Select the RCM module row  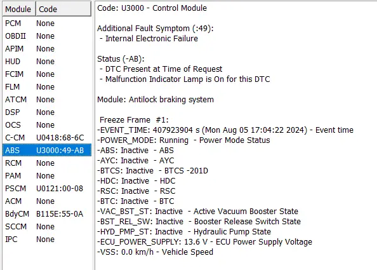click(x=47, y=163)
